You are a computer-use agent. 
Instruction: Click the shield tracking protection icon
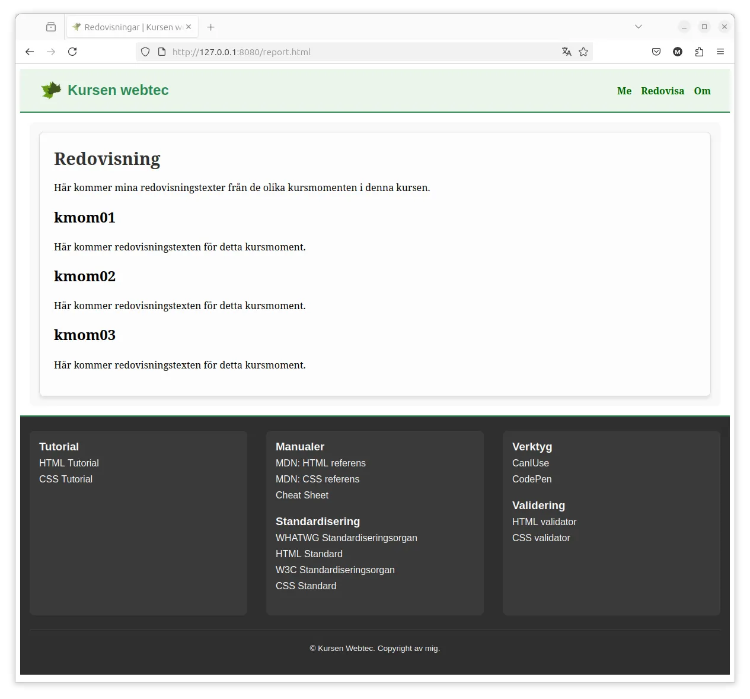tap(145, 52)
